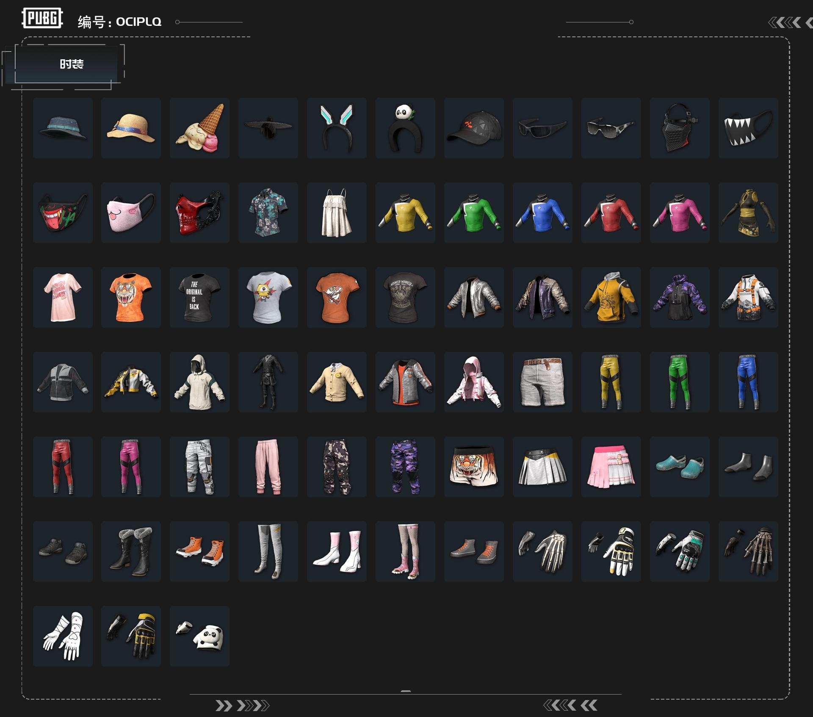Viewport: 813px width, 717px height.
Task: Click the 编号: OCIPLQ account ID text
Action: [119, 22]
